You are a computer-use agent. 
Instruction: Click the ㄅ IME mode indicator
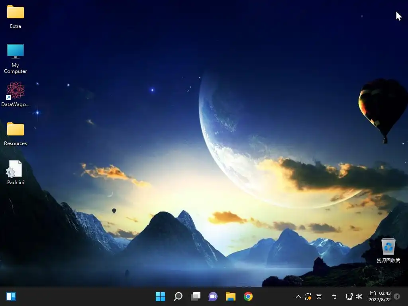coord(334,296)
